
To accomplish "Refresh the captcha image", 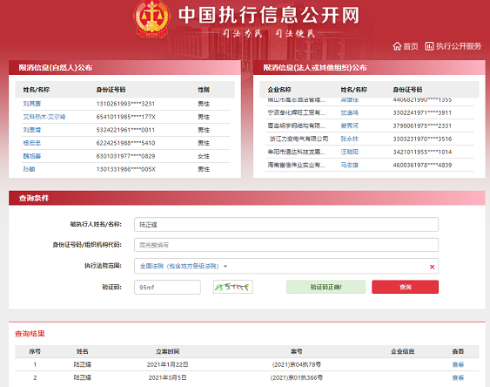I will 232,287.
